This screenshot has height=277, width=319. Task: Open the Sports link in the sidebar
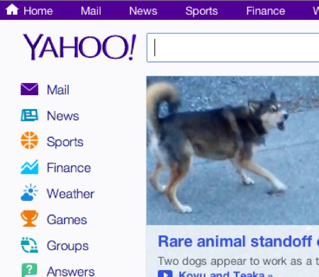tap(65, 142)
